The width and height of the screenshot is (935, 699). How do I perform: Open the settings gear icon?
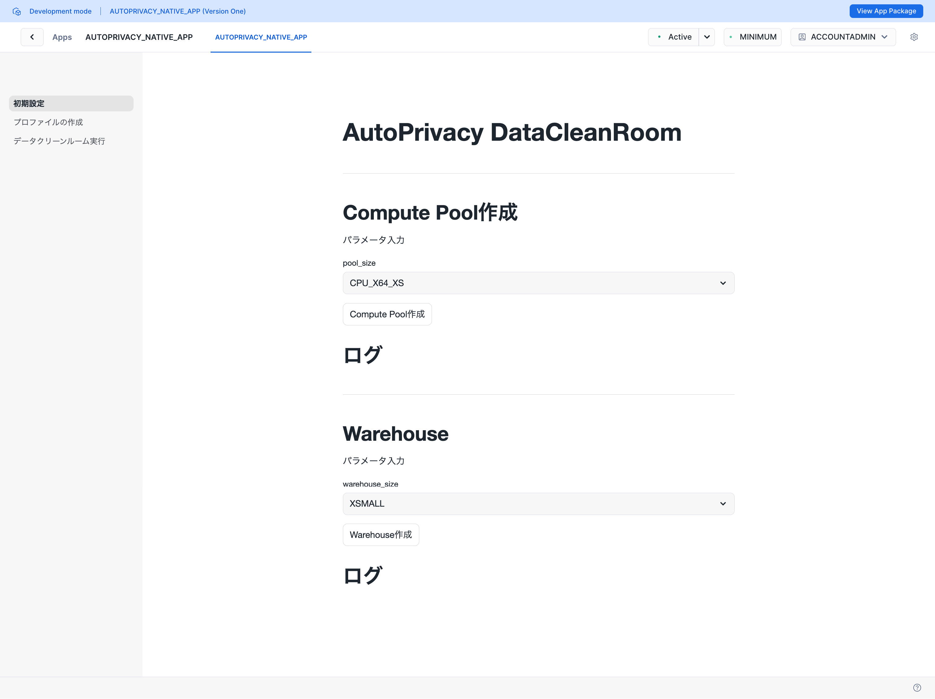coord(914,37)
